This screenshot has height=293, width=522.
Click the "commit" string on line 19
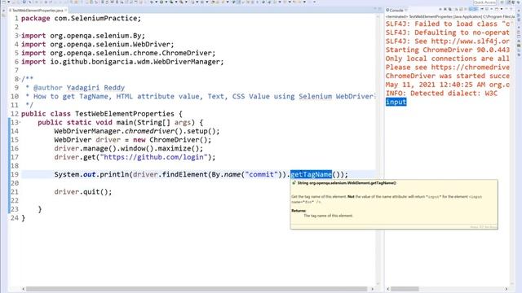(x=261, y=174)
